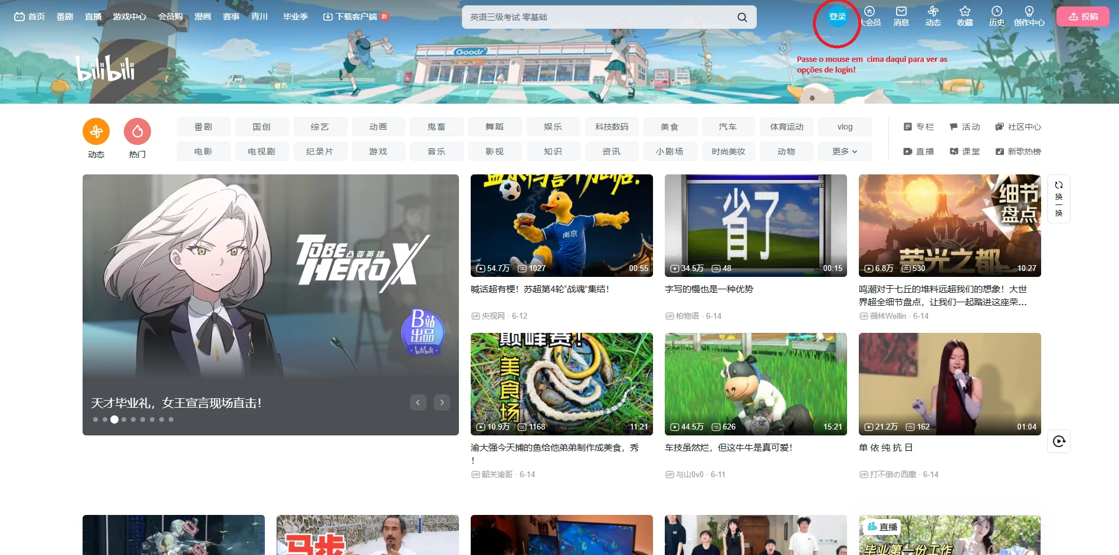1119x555 pixels.
Task: Open carousel caption 天才毕业礼，女王宣言现场直击
Action: pos(176,403)
